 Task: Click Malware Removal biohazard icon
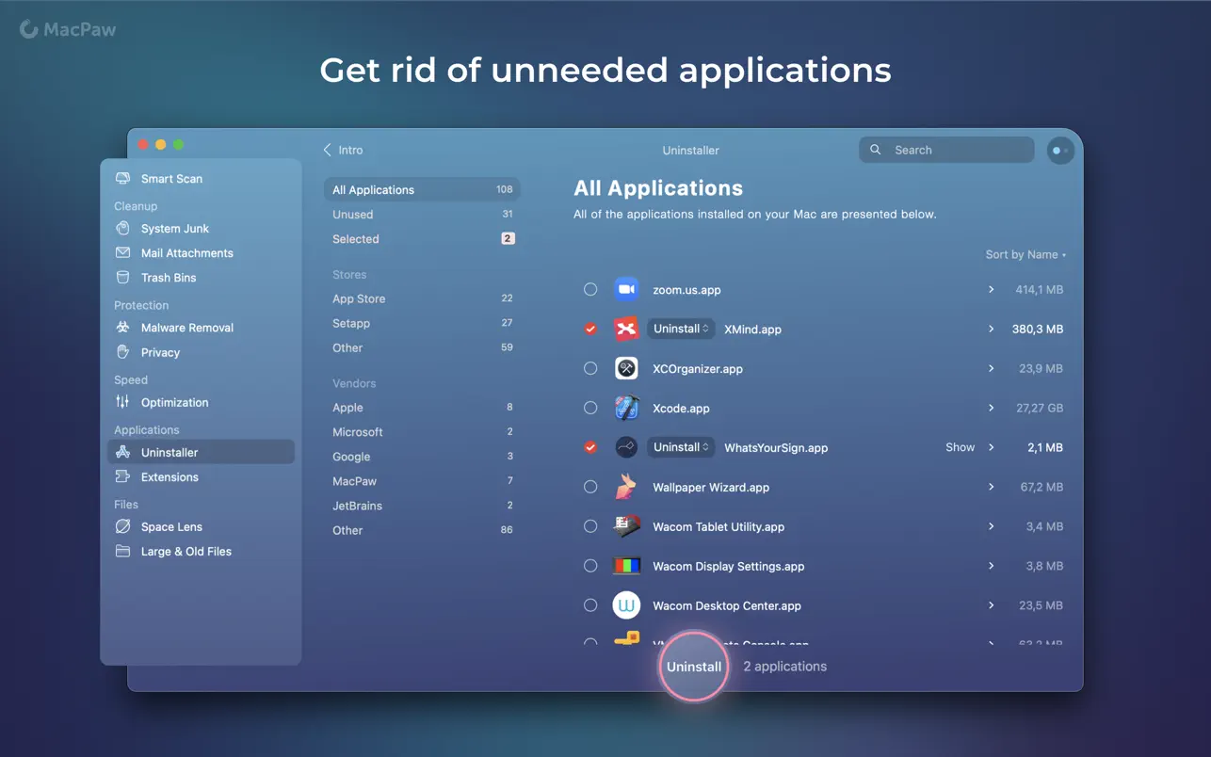coord(122,327)
